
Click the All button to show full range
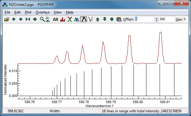(x=55, y=19)
